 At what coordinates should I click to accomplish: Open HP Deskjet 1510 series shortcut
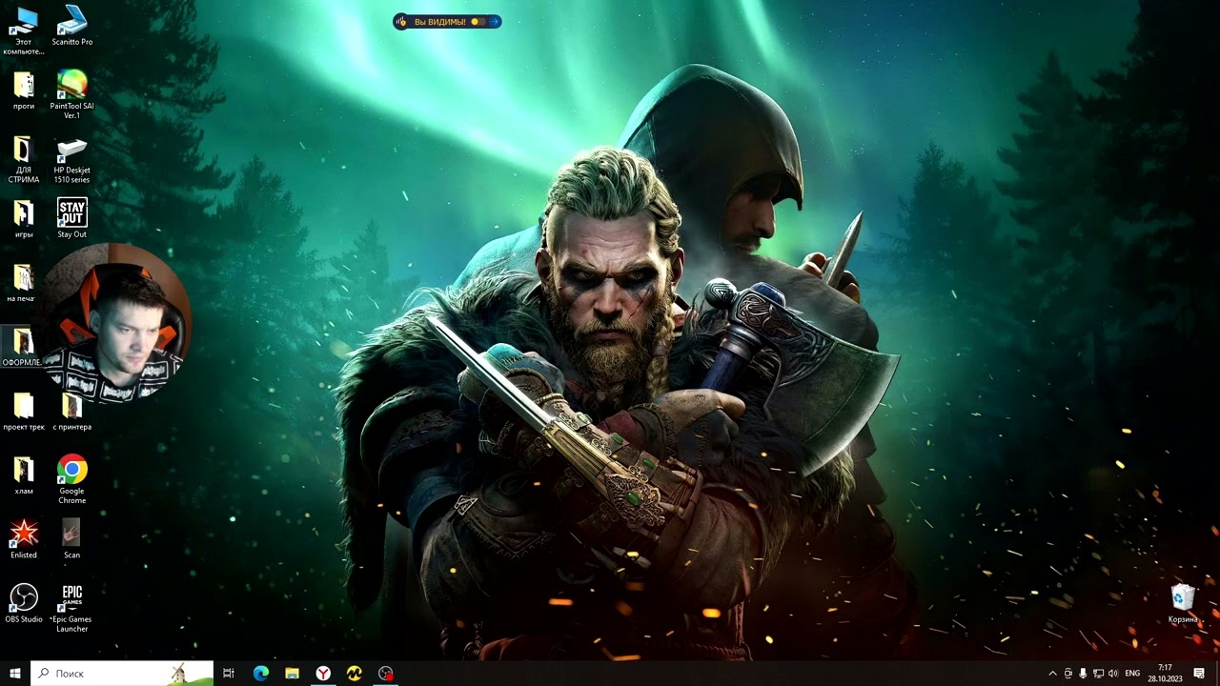[72, 159]
